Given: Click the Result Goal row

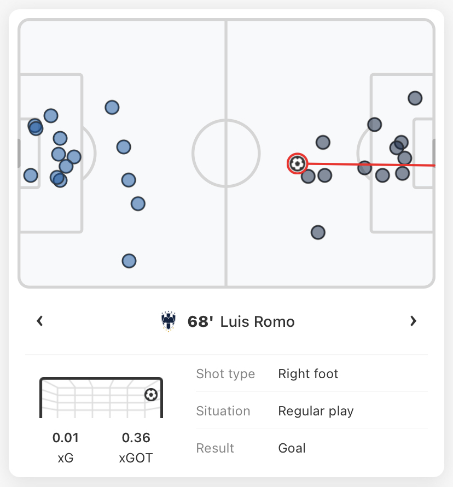Looking at the screenshot, I should [x=312, y=448].
